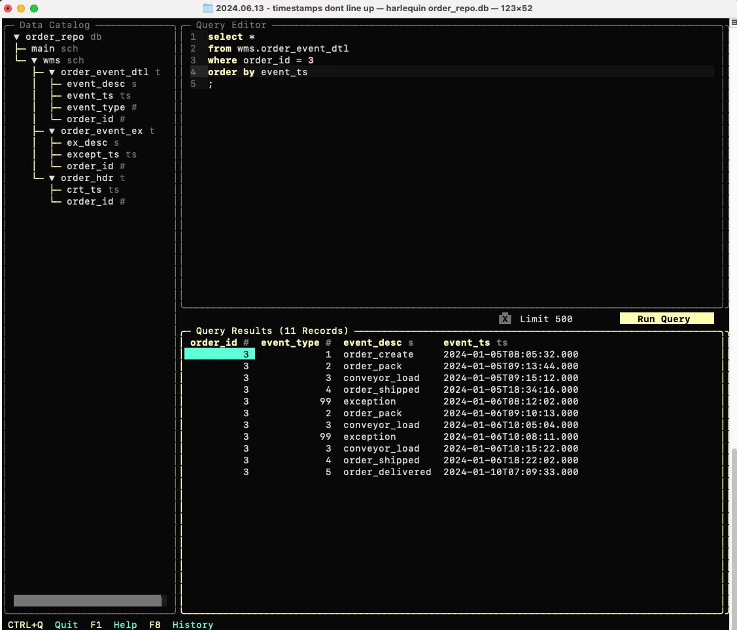Select order_shipped cell in the 2024-01-06T18:22:02 row

point(381,460)
